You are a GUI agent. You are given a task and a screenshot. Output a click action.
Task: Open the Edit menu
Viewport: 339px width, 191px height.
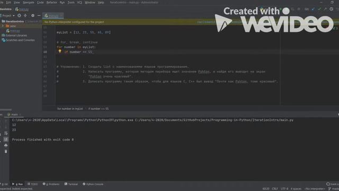(8, 2)
